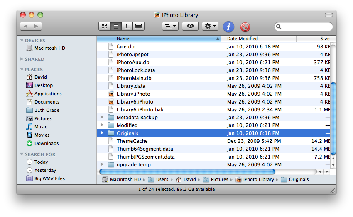Open Documents from the sidebar
The image size is (353, 217).
43,102
